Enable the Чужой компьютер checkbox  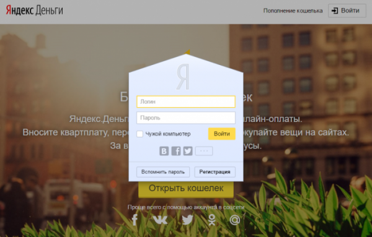coord(139,134)
